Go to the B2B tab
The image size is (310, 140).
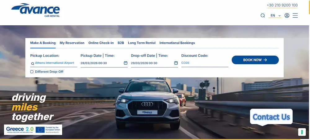point(121,43)
